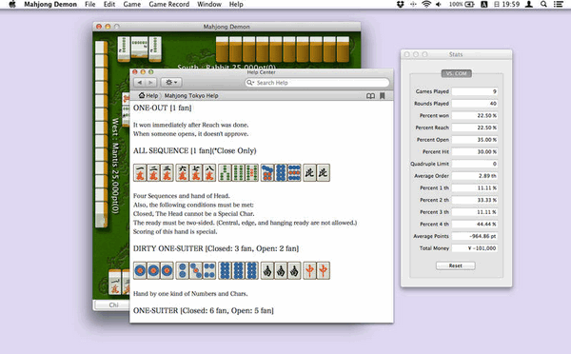
Task: Open the Help Center book index icon
Action: [370, 96]
